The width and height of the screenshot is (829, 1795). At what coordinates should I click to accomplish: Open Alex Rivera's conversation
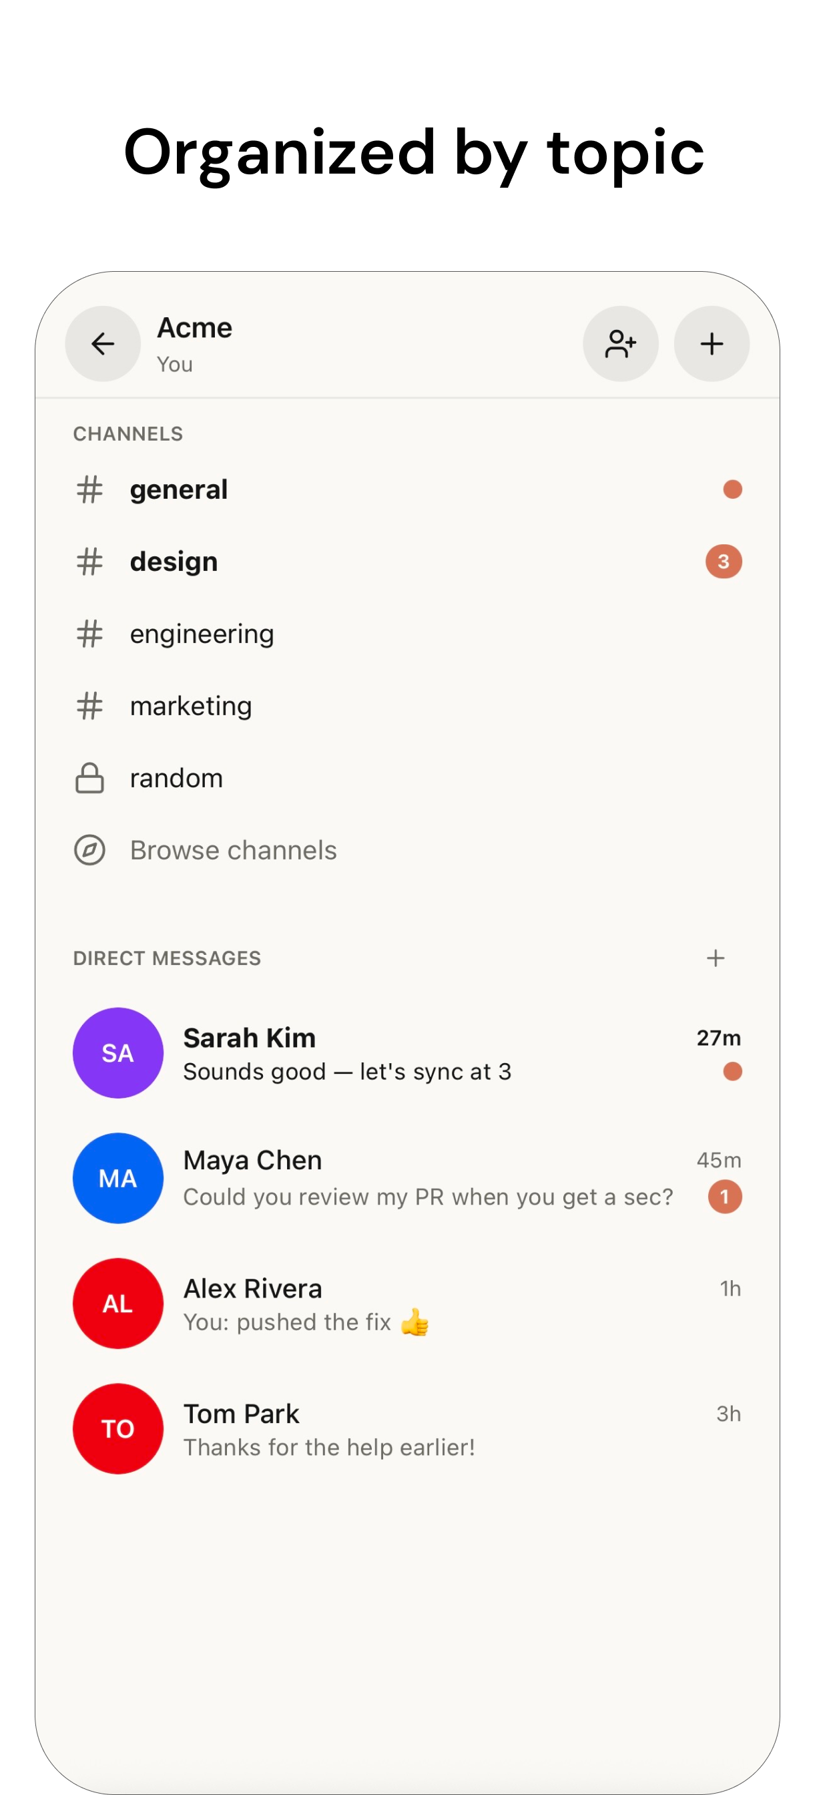point(408,1304)
